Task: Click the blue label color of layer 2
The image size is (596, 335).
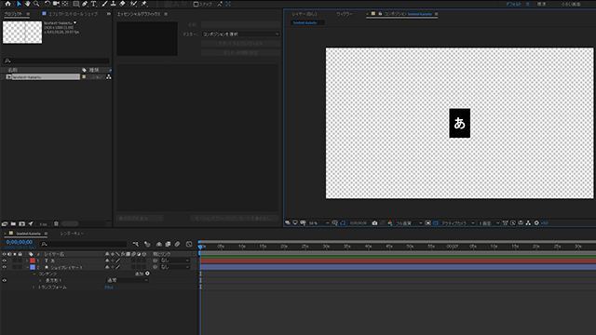Action: [33, 267]
